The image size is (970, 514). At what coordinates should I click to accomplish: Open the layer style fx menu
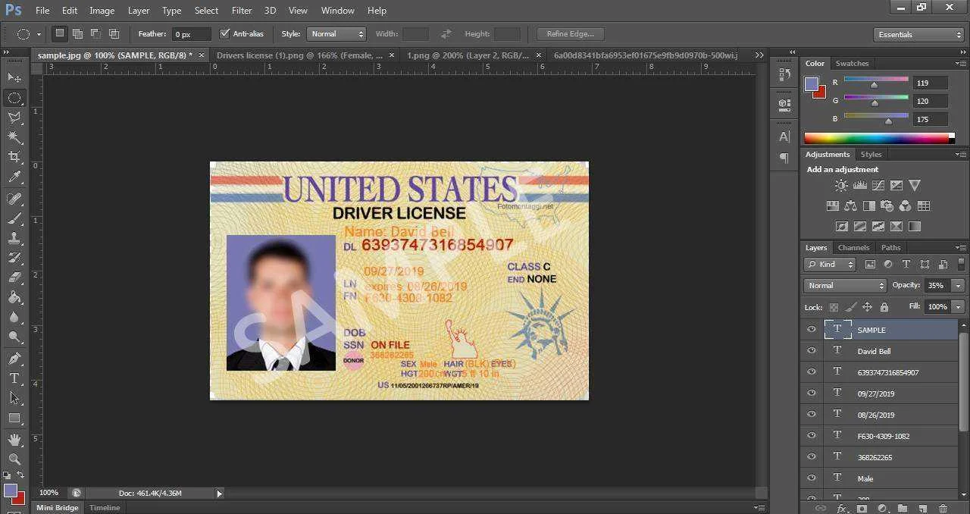(842, 508)
